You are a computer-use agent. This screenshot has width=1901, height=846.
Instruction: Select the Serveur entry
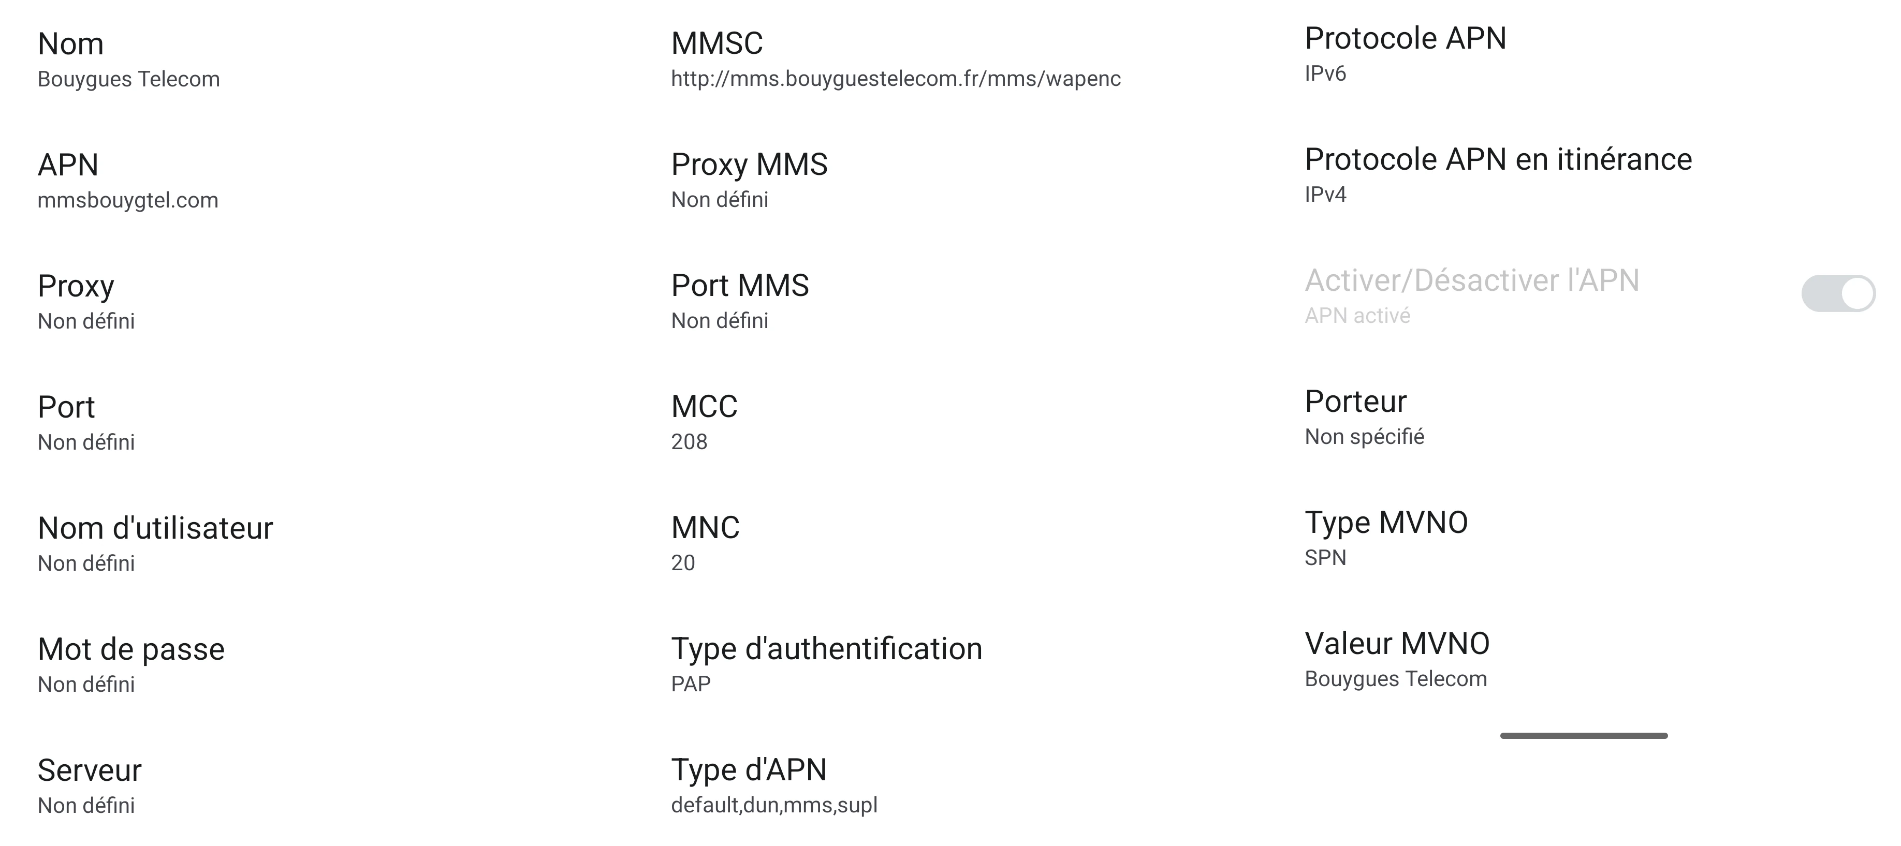[x=89, y=786]
